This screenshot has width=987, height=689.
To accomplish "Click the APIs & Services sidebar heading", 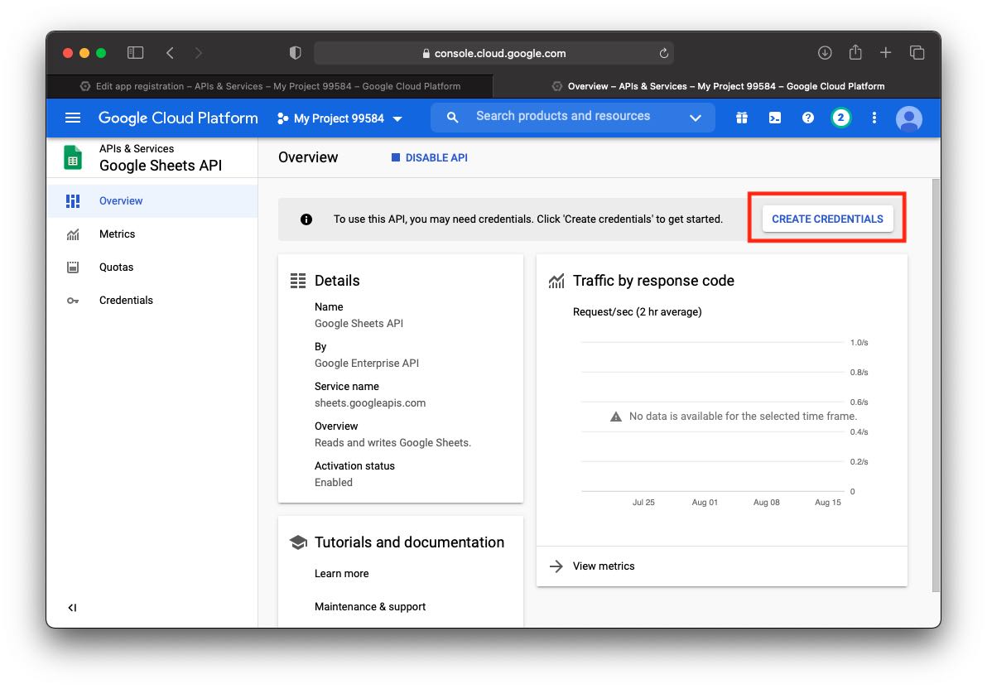I will pyautogui.click(x=137, y=148).
